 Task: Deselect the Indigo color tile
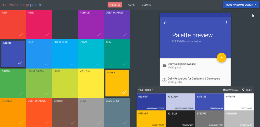click(13, 54)
